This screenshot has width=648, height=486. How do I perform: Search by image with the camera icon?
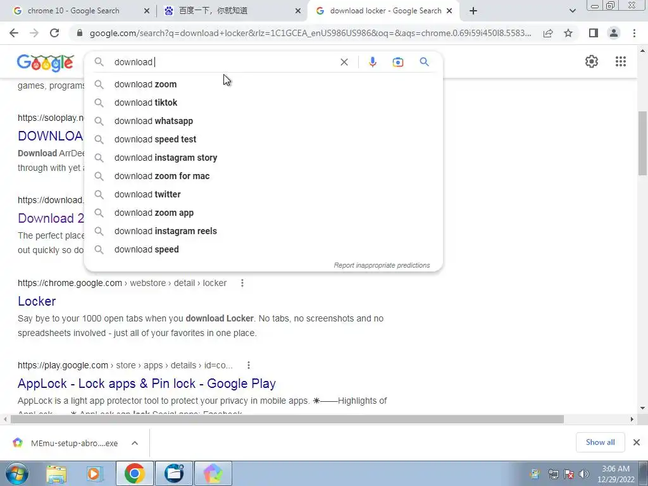click(397, 62)
